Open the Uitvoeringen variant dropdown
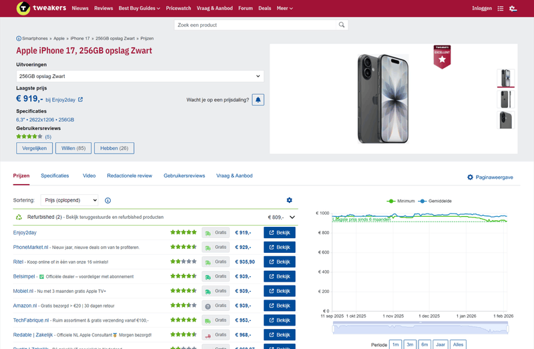The height and width of the screenshot is (349, 534). 140,76
